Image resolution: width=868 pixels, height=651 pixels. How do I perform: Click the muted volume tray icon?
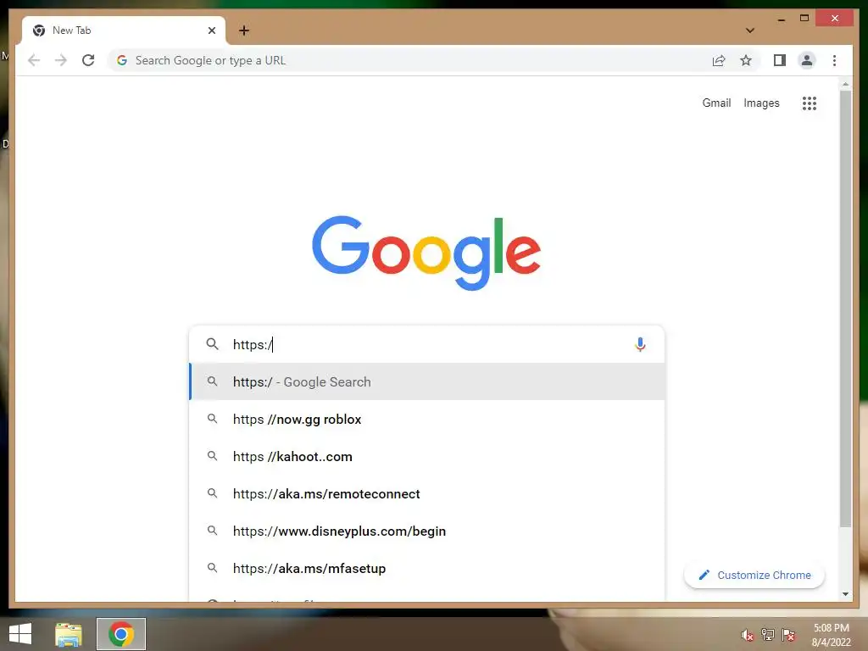click(748, 635)
